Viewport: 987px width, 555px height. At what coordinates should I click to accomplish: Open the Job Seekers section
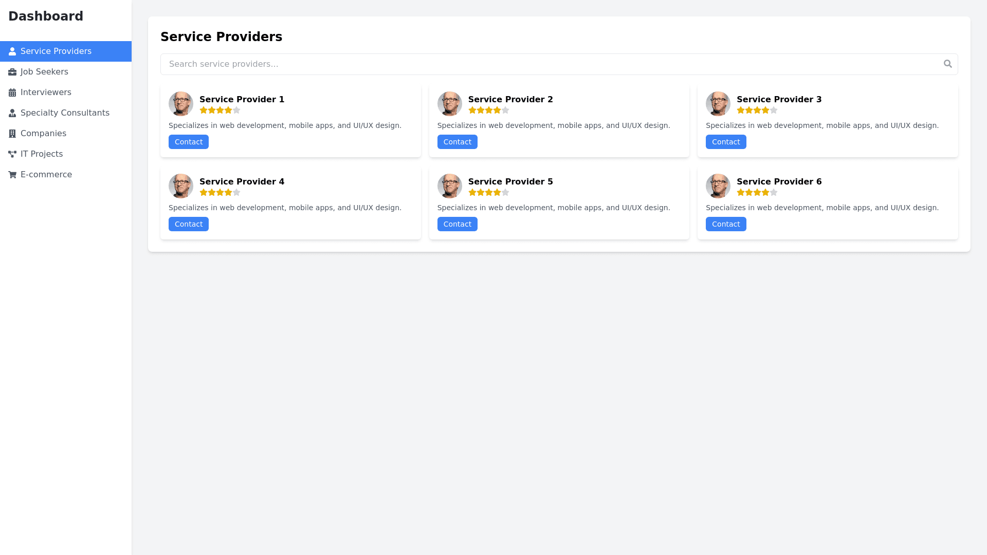tap(44, 72)
